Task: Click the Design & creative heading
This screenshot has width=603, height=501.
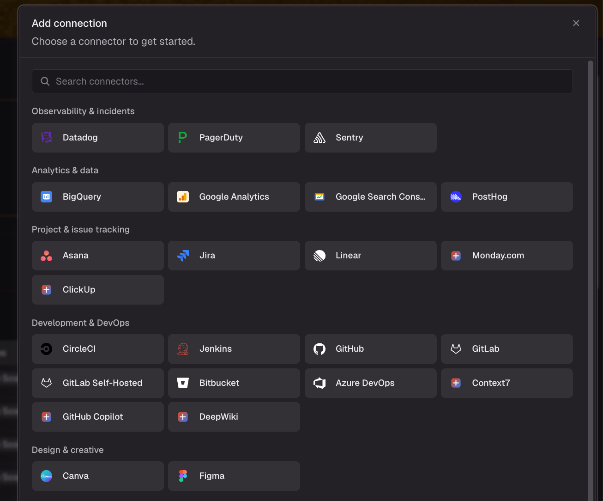Action: click(x=68, y=450)
